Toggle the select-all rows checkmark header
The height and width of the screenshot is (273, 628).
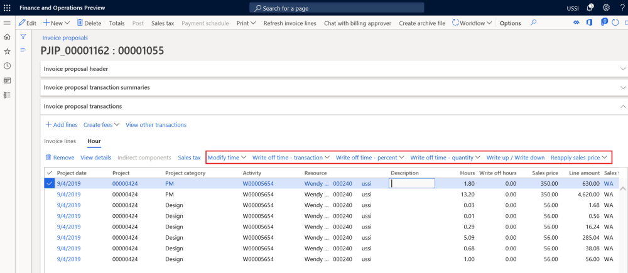point(50,173)
